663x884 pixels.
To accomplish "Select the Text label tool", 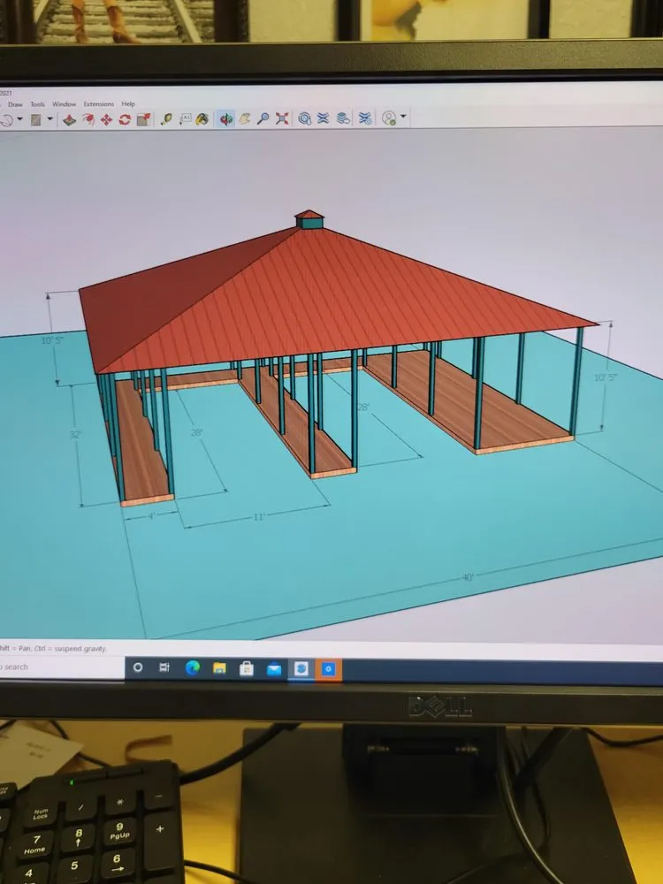I will 185,119.
